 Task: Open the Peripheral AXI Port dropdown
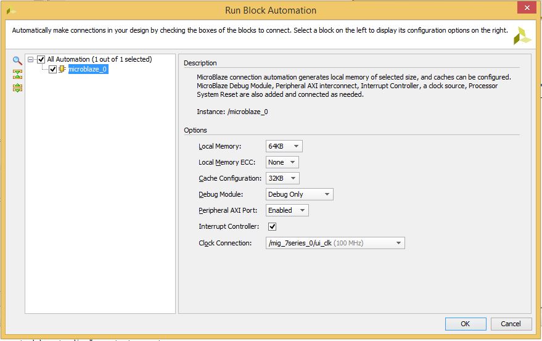click(x=287, y=210)
